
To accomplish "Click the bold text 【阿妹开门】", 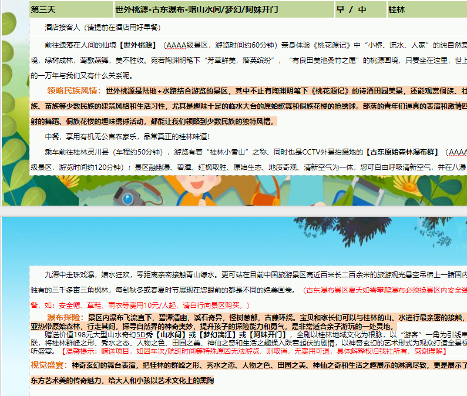I will pos(267,335).
